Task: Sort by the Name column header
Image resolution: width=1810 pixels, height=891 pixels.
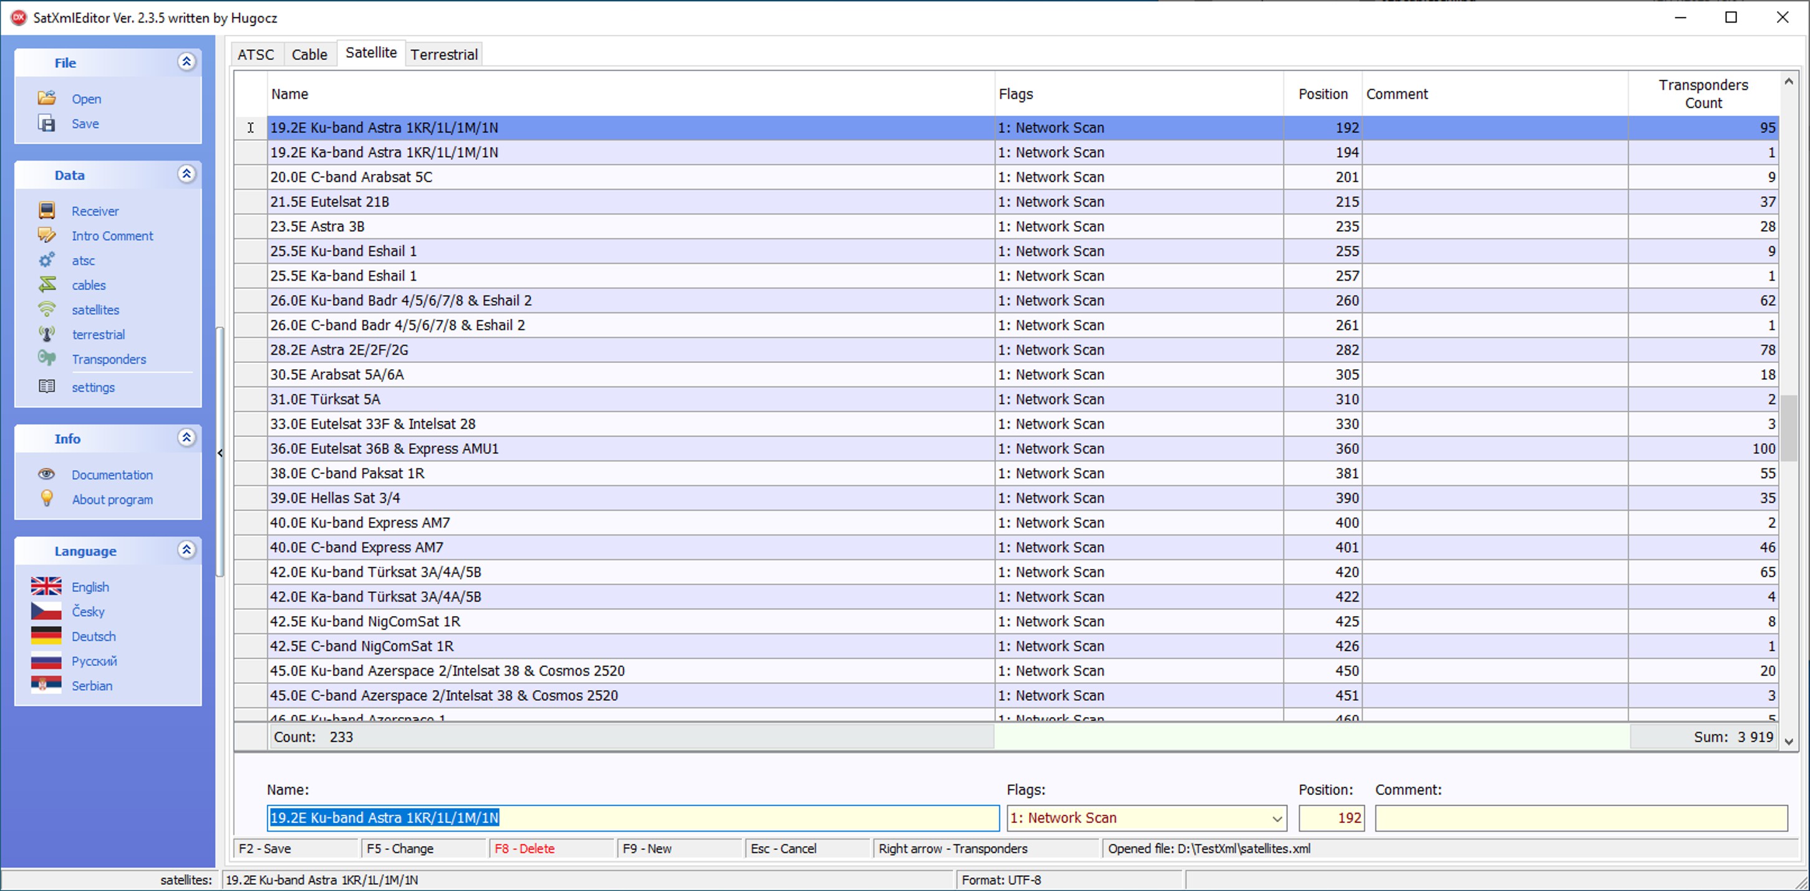Action: click(x=631, y=94)
